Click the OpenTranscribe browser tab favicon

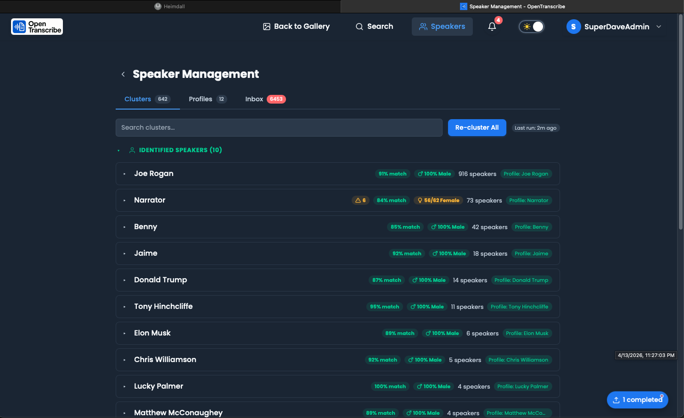click(x=463, y=6)
